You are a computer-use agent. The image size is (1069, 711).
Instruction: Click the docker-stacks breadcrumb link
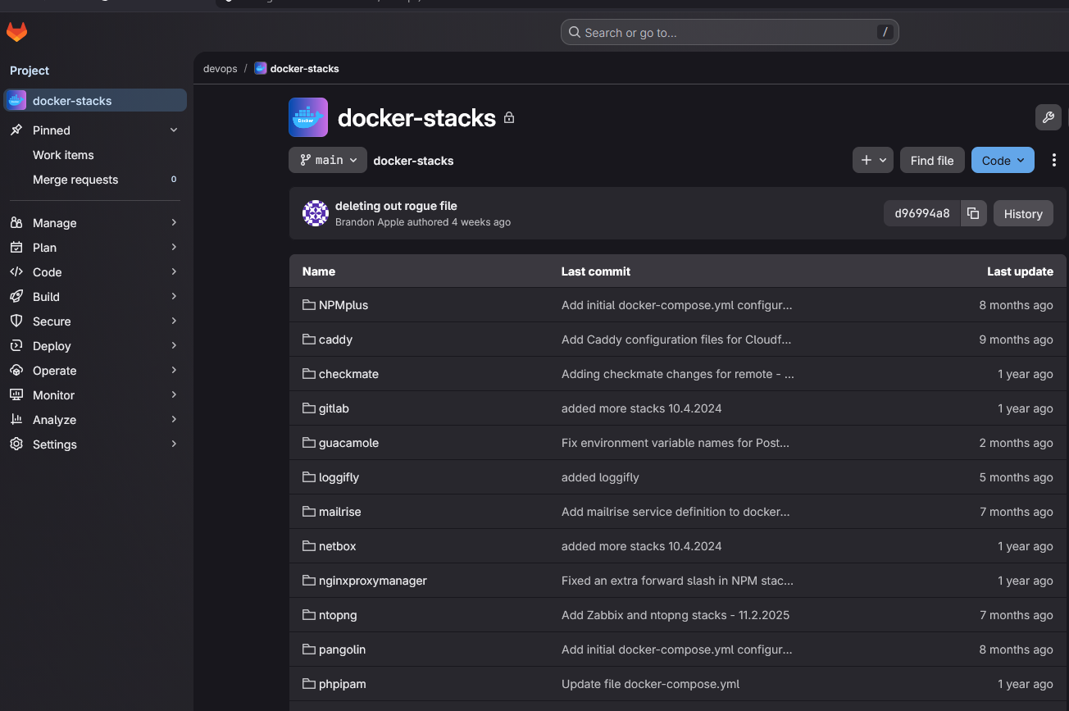pyautogui.click(x=304, y=69)
